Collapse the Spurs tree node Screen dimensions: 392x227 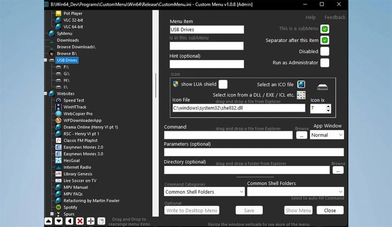click(x=52, y=214)
